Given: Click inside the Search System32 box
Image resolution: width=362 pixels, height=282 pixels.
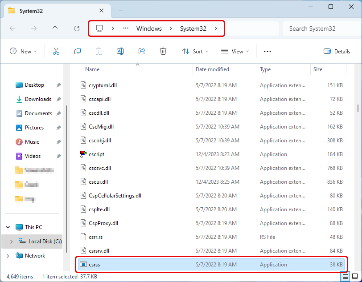Looking at the screenshot, I should coord(312,28).
